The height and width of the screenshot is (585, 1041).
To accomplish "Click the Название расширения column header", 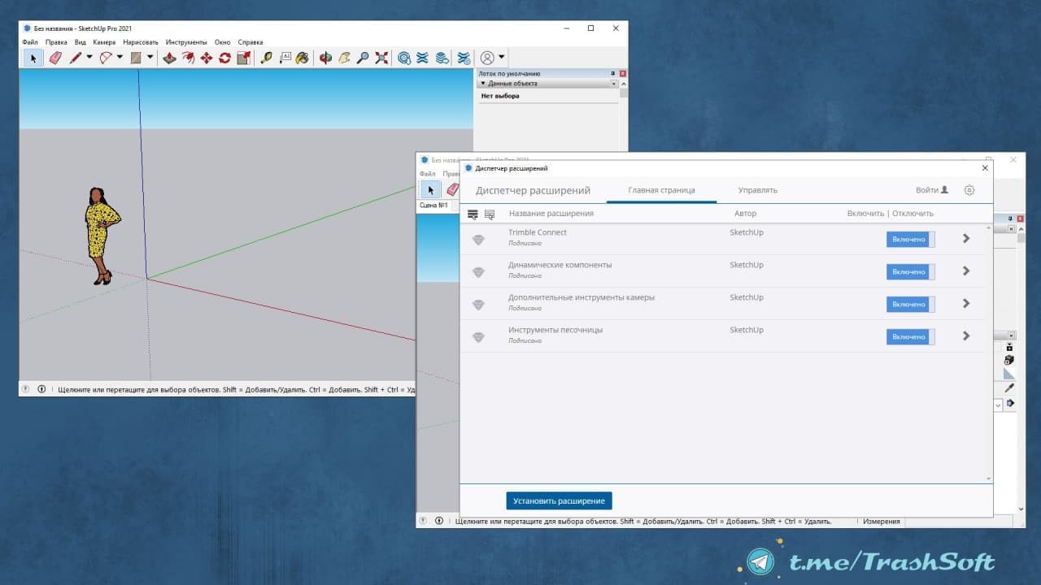I will [x=551, y=214].
